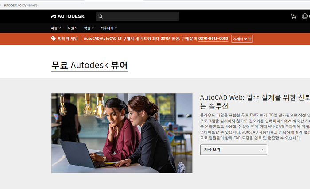
Task: Click the search magnifier icon
Action: coord(101,16)
